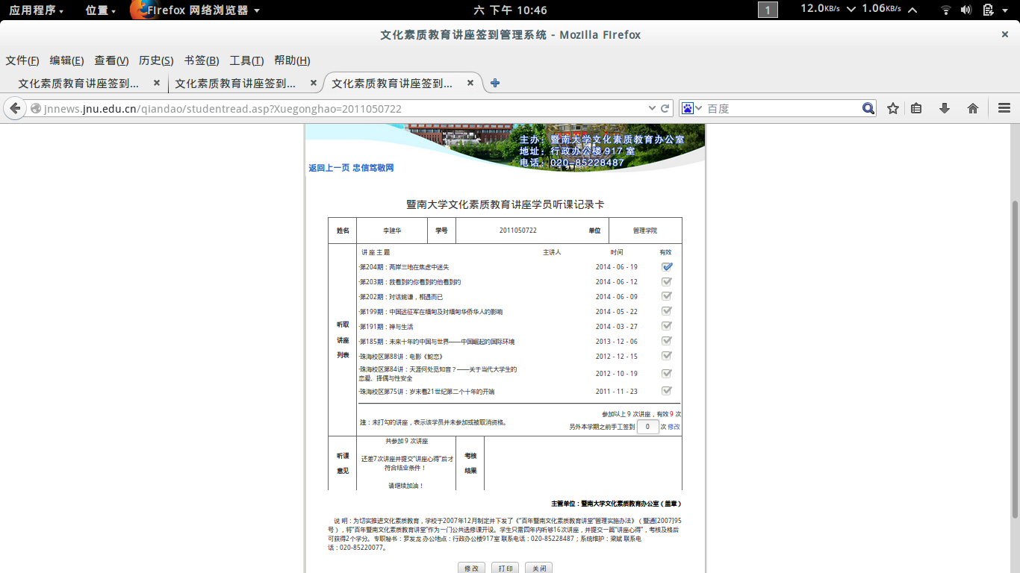
Task: Open the 工具(T) menu
Action: [x=246, y=60]
